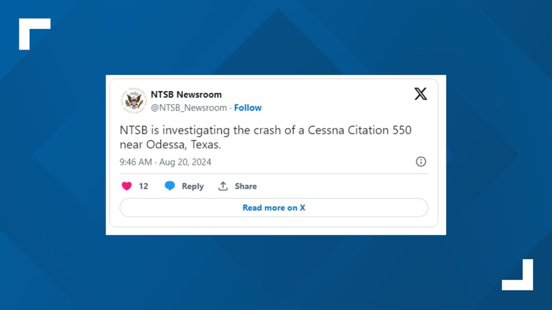Click the top-left white corner bracket
Image resolution: width=552 pixels, height=310 pixels.
tap(34, 33)
